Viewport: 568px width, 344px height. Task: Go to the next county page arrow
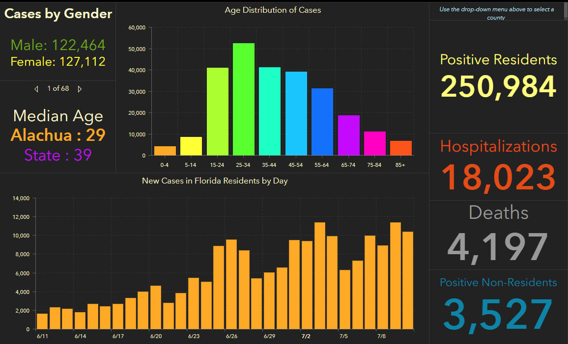[80, 89]
